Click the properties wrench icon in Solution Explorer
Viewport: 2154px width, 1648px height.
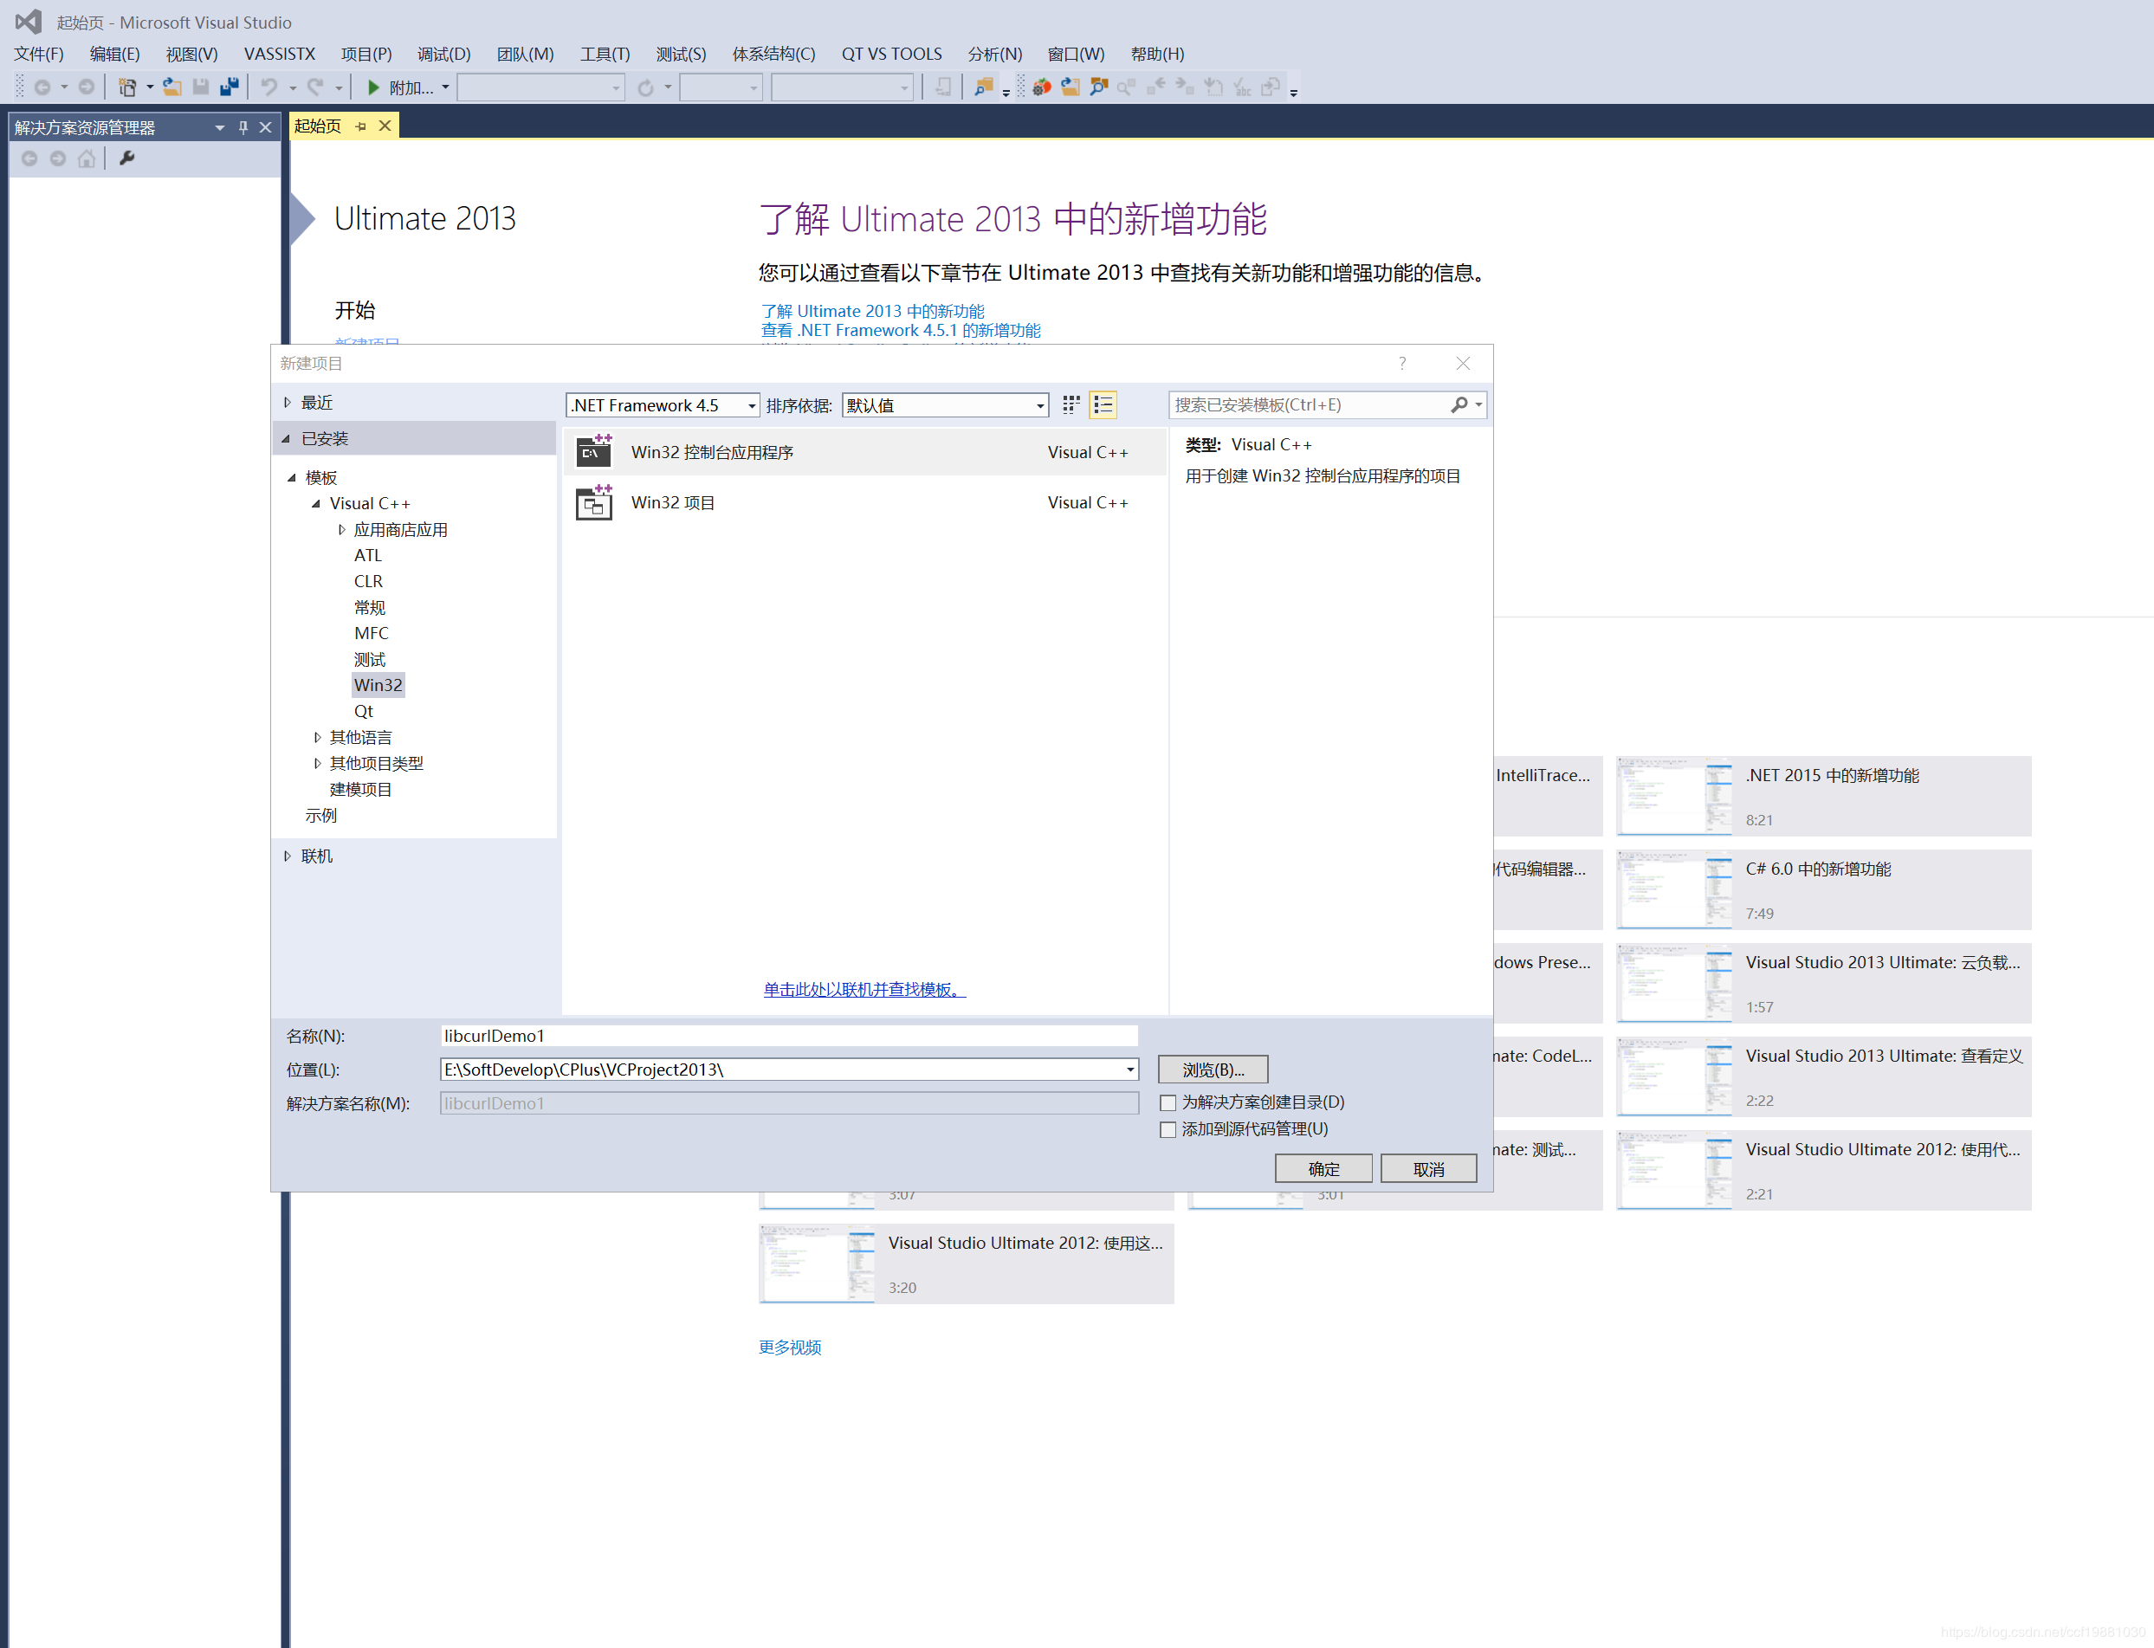pos(126,158)
